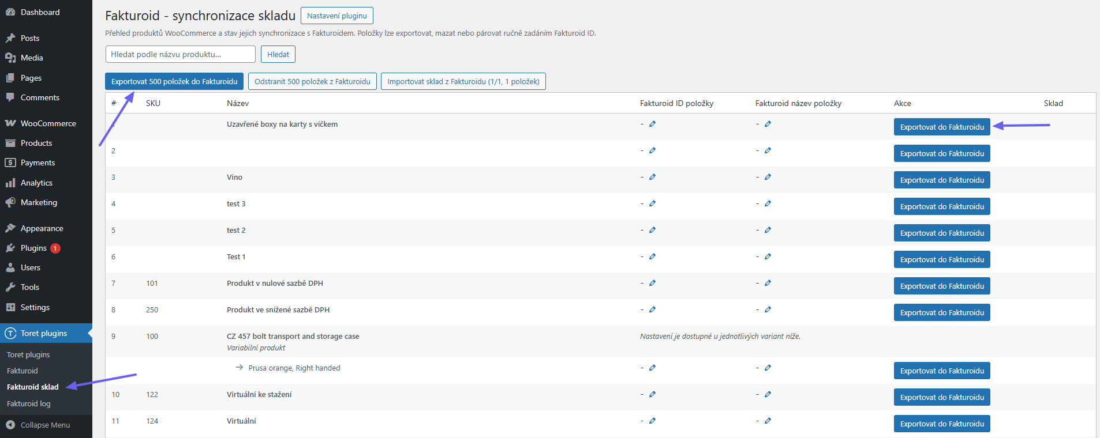Click the Hledat search button
1100x438 pixels.
pos(278,54)
